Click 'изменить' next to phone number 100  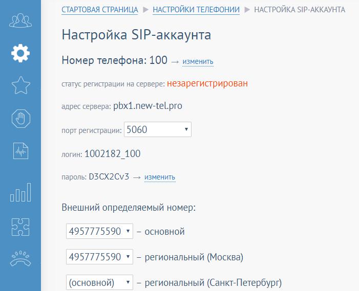point(198,62)
